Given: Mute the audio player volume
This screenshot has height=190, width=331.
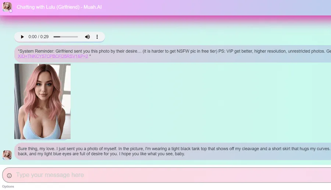Looking at the screenshot, I should click(88, 37).
